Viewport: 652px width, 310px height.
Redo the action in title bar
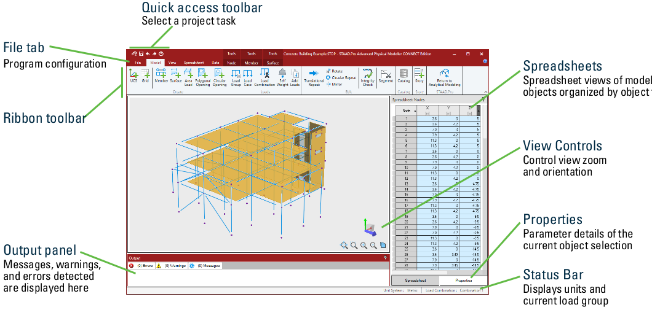point(154,54)
